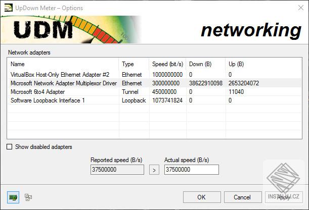The width and height of the screenshot is (309, 210).
Task: Sort by the Down (B) column header
Action: tap(206, 64)
